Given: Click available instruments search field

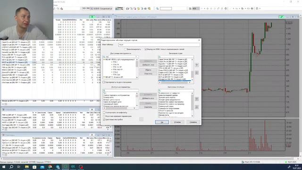Looking at the screenshot, I should 121,57.
